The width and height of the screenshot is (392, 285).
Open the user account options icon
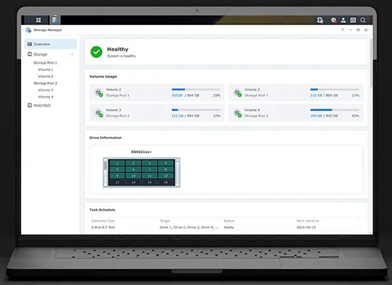(343, 20)
